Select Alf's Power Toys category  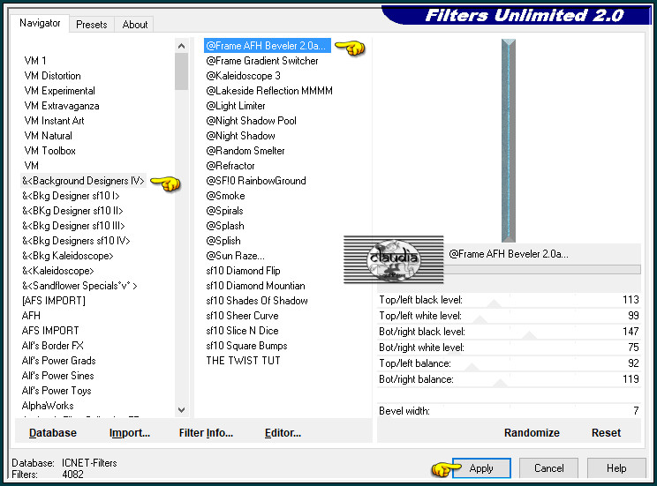tap(57, 391)
